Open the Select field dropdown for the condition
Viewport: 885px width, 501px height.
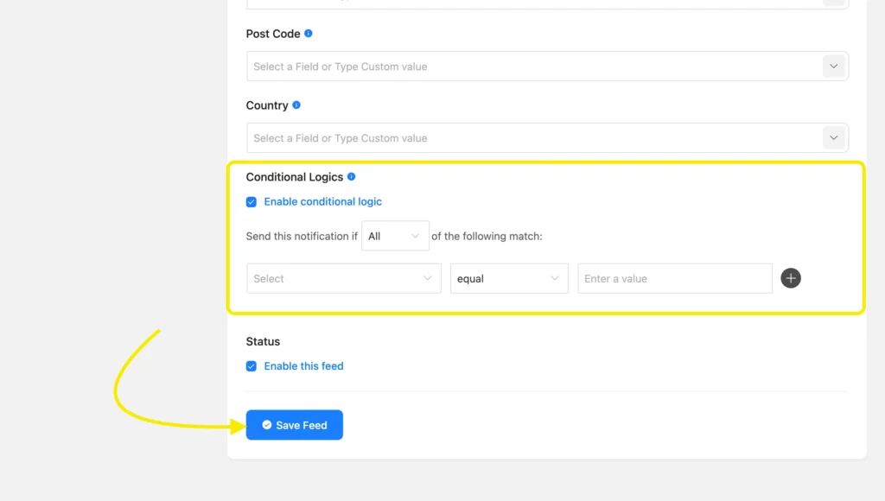(x=343, y=278)
